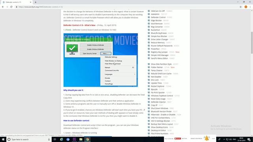The height and width of the screenshot is (142, 253).
Task: Click the taskbar search box
Action: coord(29,139)
